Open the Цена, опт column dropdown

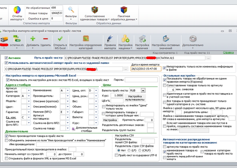pos(96,91)
